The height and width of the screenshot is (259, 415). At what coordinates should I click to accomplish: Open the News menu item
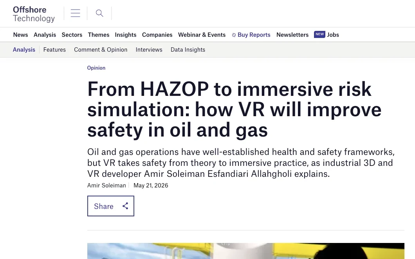[20, 35]
